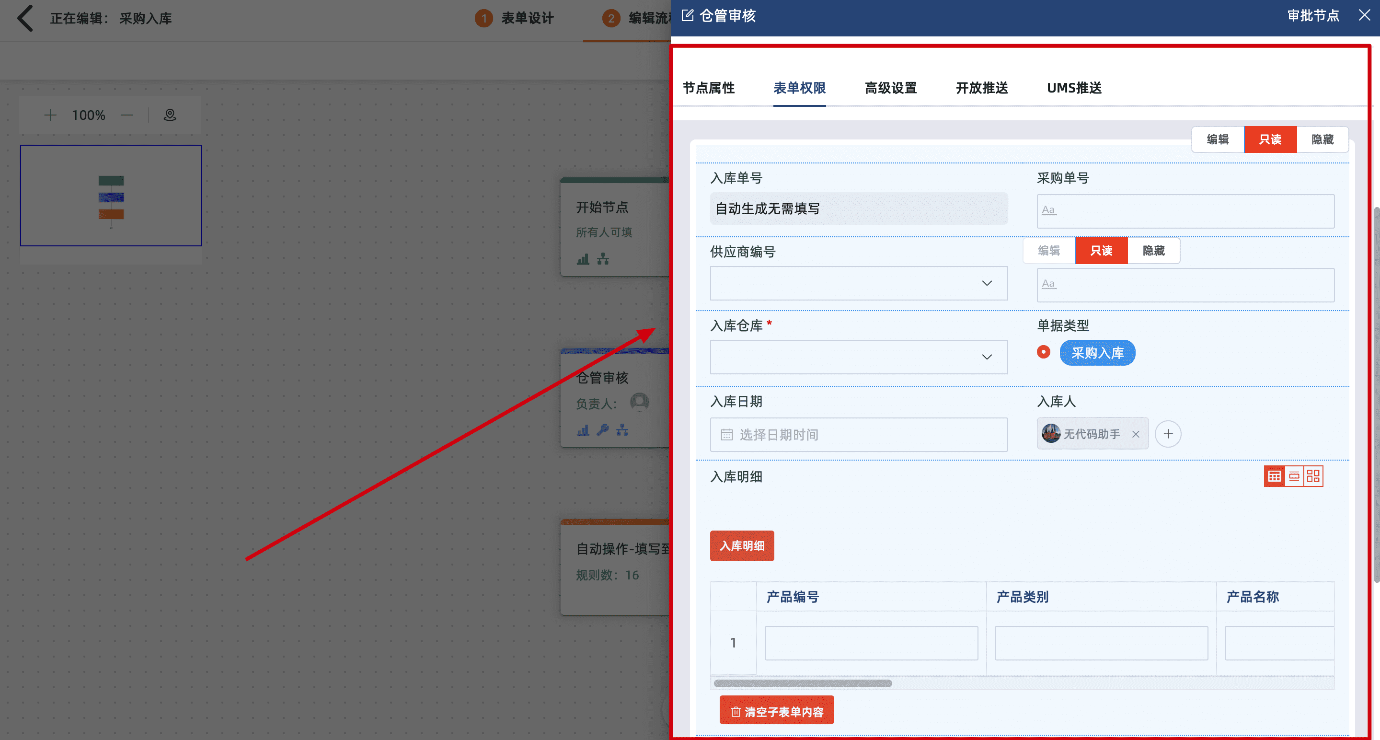
Task: Switch to 节点属性 tab
Action: pos(708,88)
